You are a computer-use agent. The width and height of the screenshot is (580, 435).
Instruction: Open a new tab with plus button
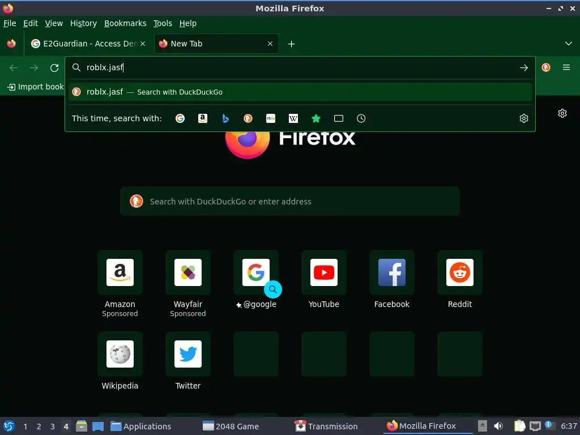[x=292, y=44]
